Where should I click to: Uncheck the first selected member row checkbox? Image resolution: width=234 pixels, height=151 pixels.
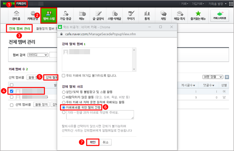12,91
